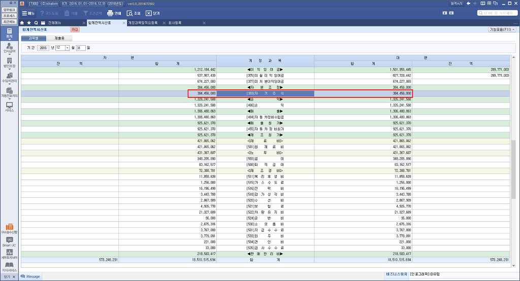Select the [383] highlighted account row

(x=265, y=93)
